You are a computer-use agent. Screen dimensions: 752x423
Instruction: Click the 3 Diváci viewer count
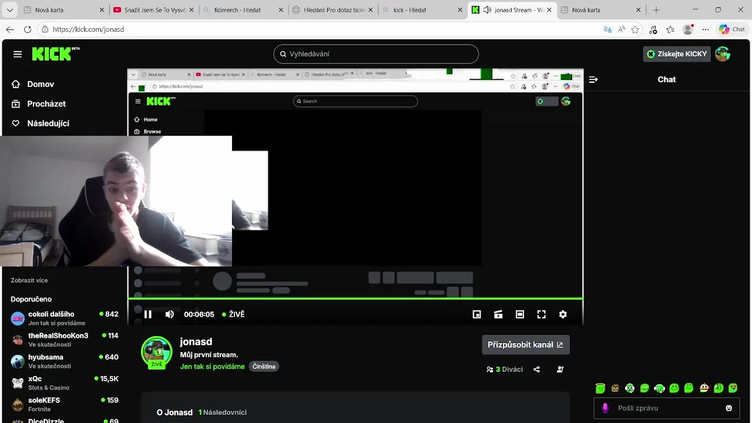505,370
